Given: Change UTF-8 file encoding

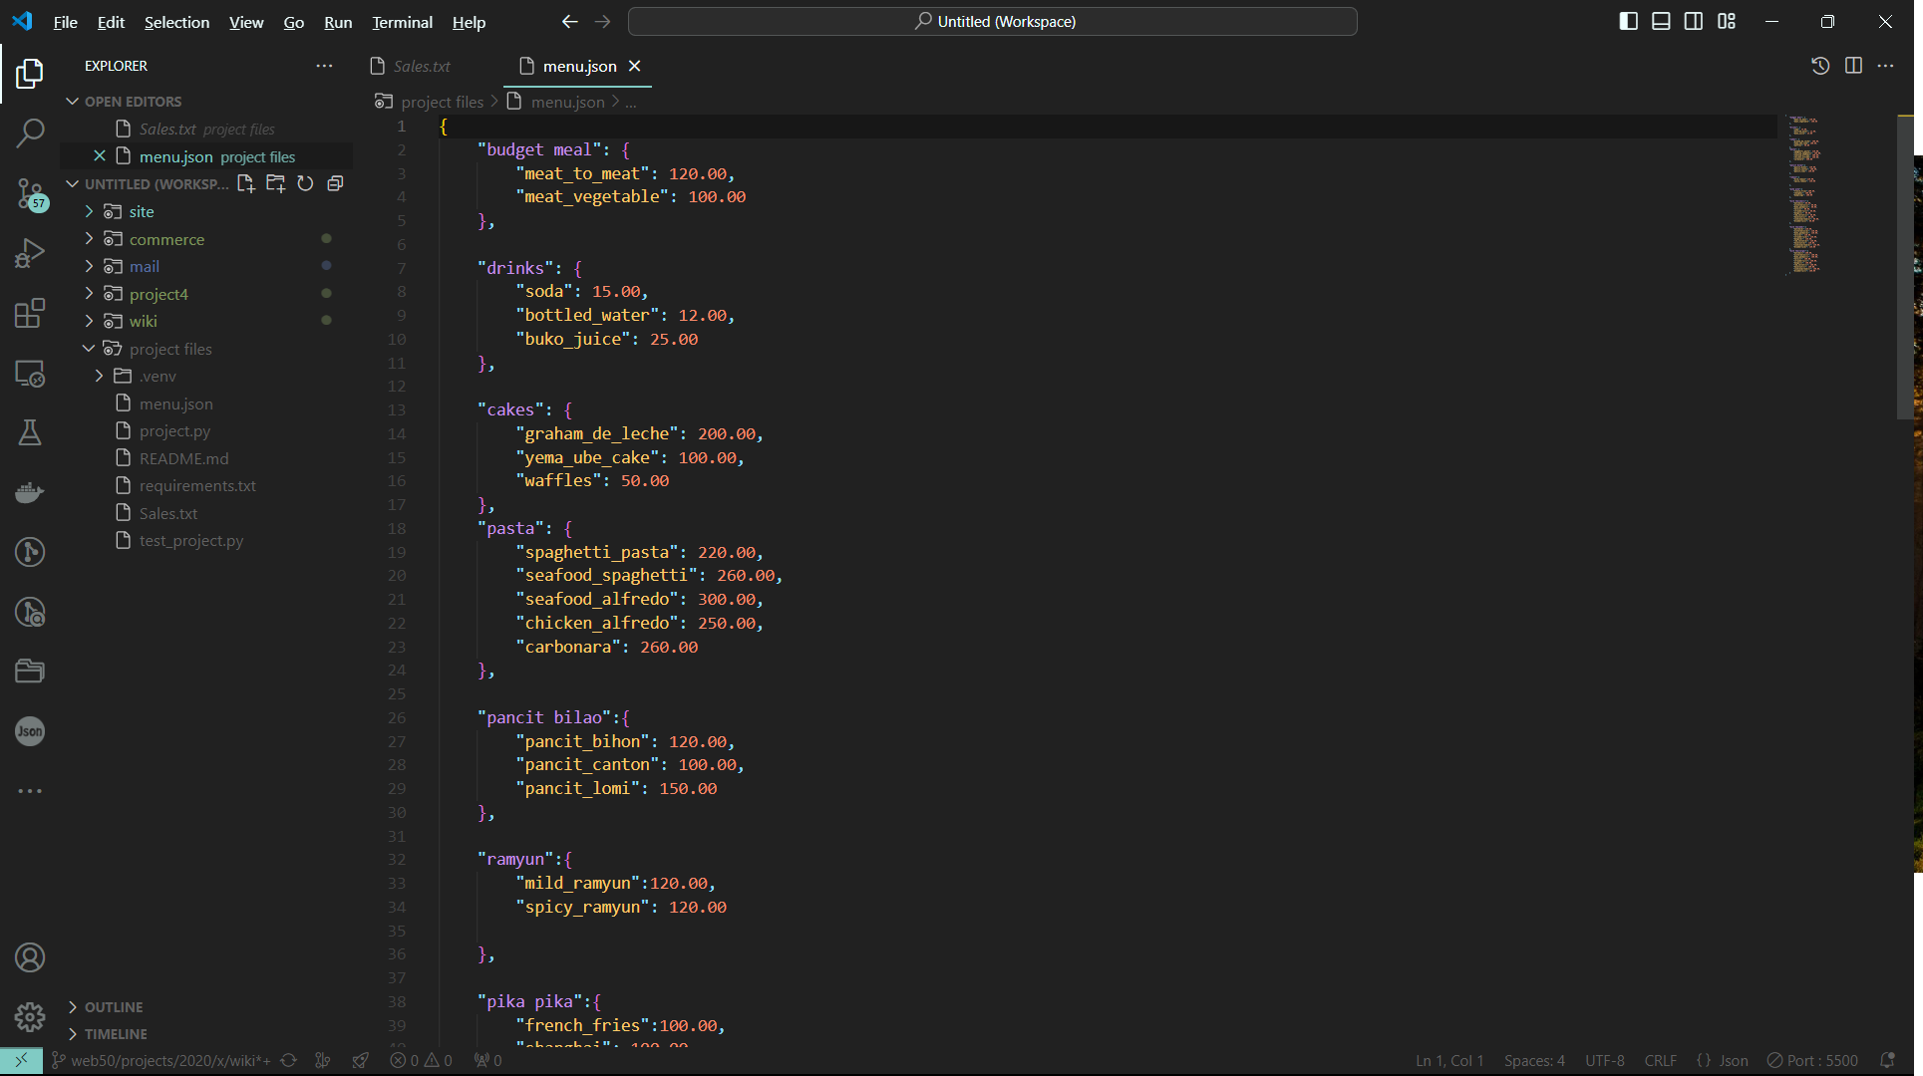Looking at the screenshot, I should point(1605,1061).
